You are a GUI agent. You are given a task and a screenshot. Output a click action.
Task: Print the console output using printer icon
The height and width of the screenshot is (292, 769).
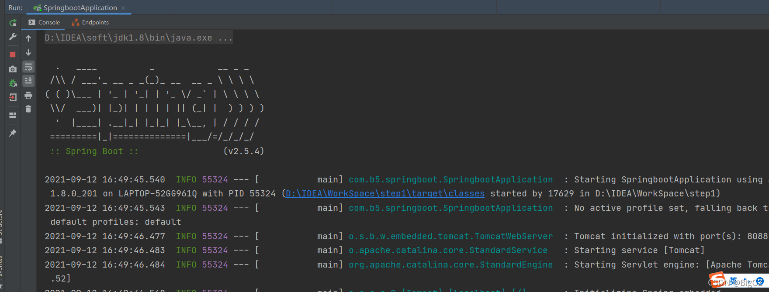28,95
